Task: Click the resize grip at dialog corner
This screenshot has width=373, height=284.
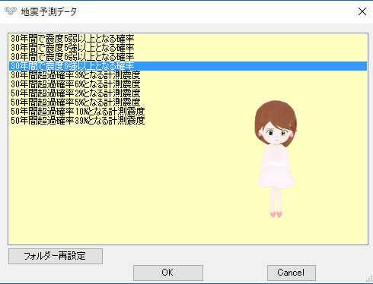Action: tap(370, 279)
